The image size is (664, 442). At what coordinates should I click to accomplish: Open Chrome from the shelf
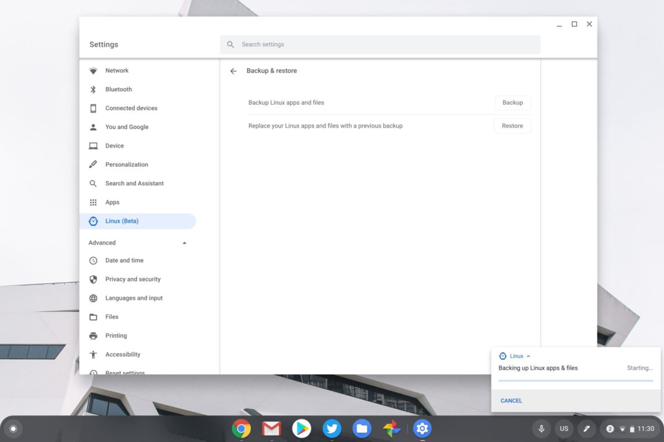pyautogui.click(x=241, y=428)
